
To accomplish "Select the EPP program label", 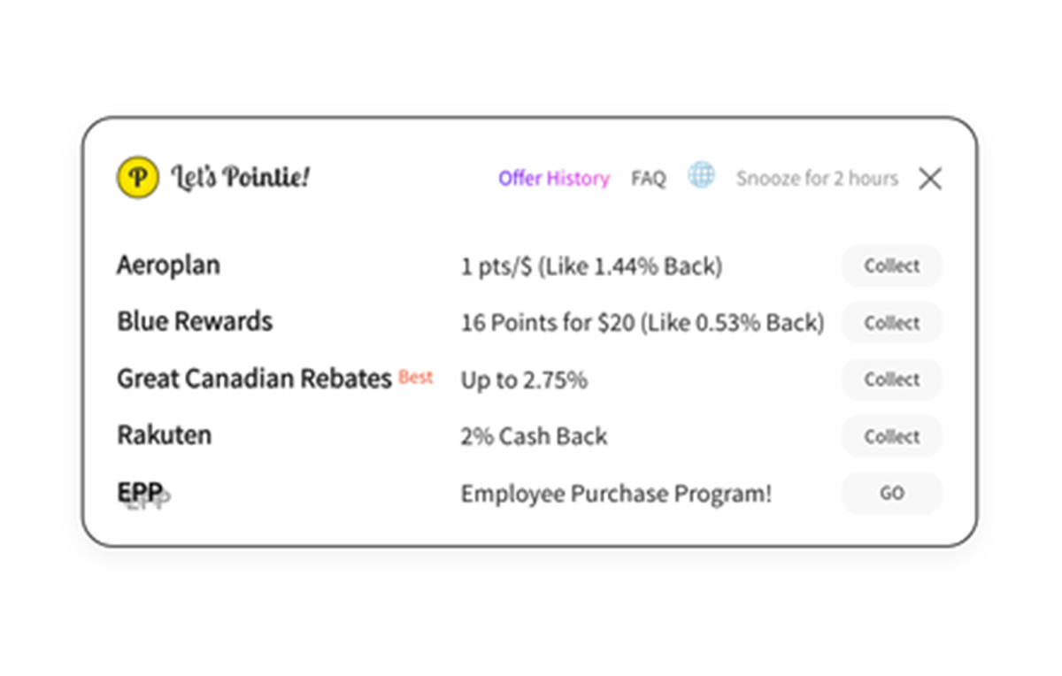I will coord(140,493).
